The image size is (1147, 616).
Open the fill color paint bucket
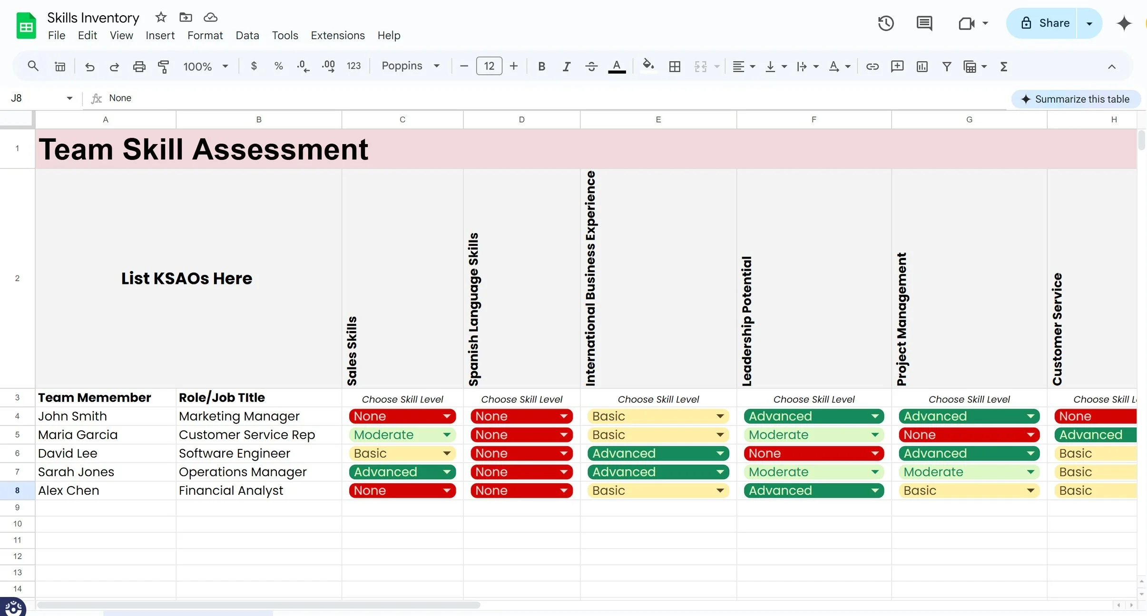point(648,65)
